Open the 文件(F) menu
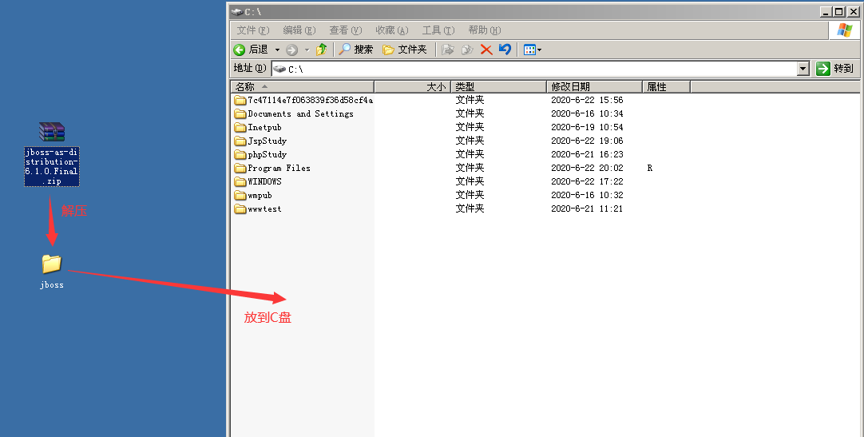864x437 pixels. click(x=253, y=30)
